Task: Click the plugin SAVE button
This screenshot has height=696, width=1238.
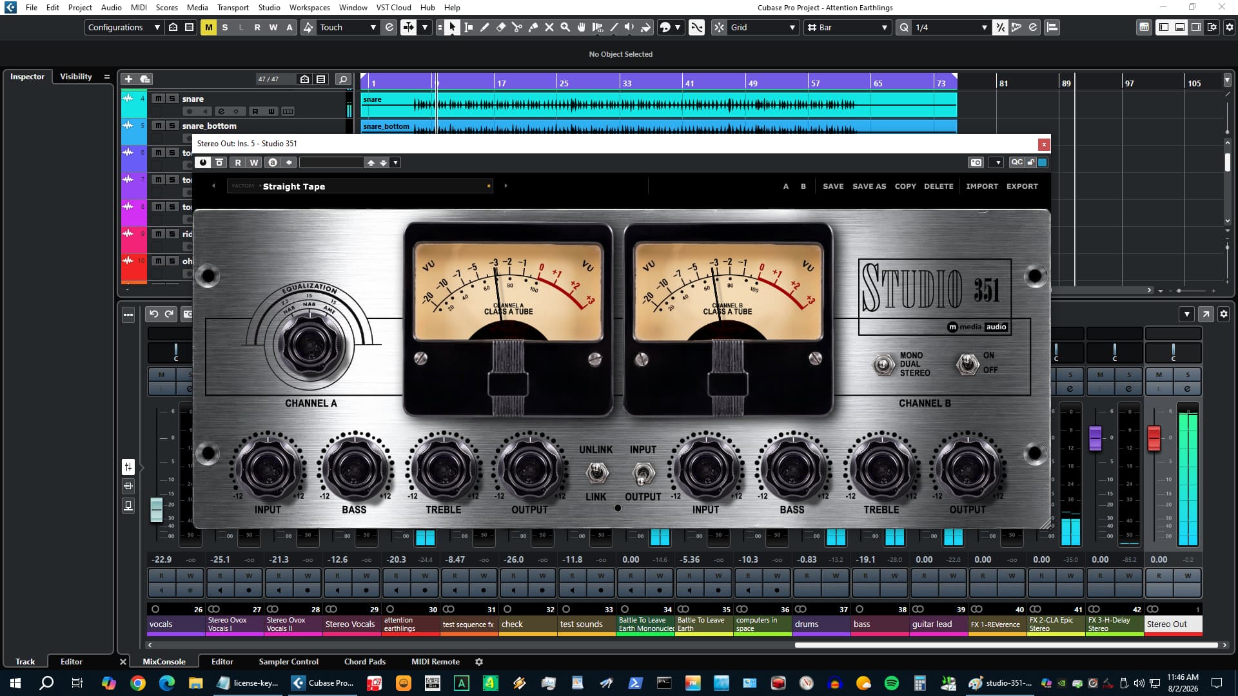Action: click(x=833, y=186)
